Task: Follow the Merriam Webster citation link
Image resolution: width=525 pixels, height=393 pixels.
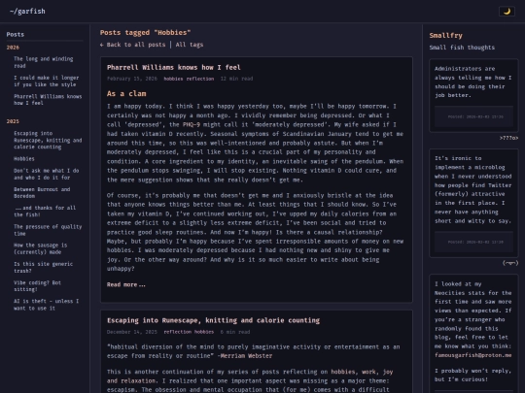Action: coord(246,356)
